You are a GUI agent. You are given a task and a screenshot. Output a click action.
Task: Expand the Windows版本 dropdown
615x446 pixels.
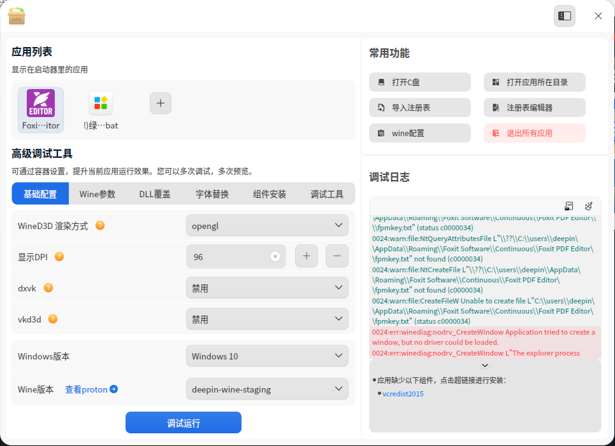click(x=267, y=356)
